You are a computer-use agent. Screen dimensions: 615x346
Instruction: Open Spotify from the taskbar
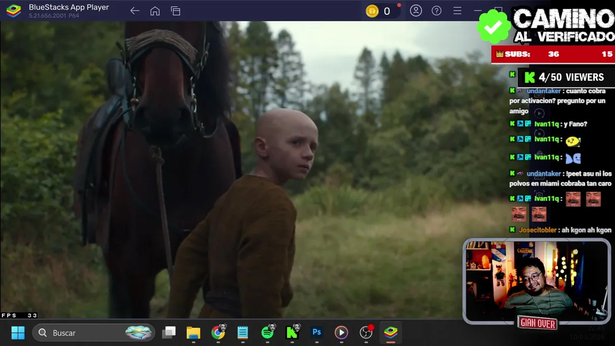pyautogui.click(x=268, y=333)
